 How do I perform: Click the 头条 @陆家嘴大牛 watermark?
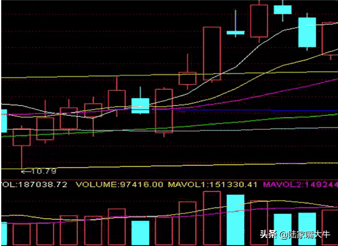(x=295, y=234)
